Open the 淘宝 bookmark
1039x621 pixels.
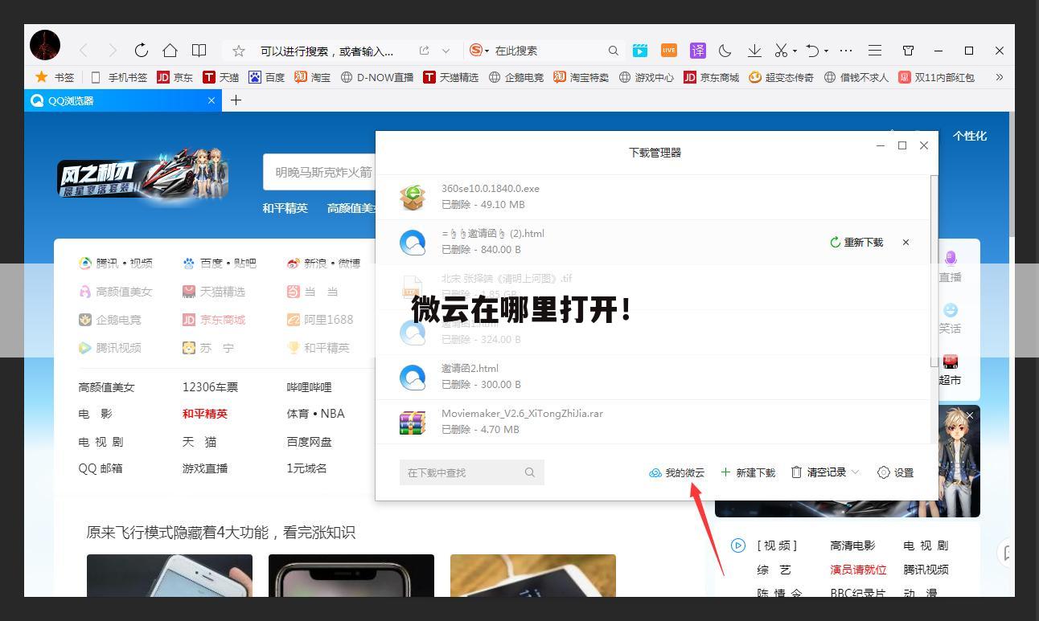tap(312, 77)
